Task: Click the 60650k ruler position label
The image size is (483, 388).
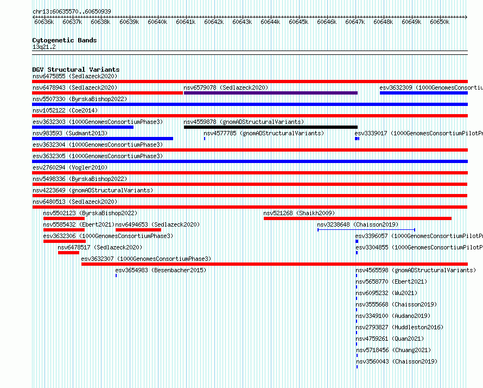Action: coord(440,22)
